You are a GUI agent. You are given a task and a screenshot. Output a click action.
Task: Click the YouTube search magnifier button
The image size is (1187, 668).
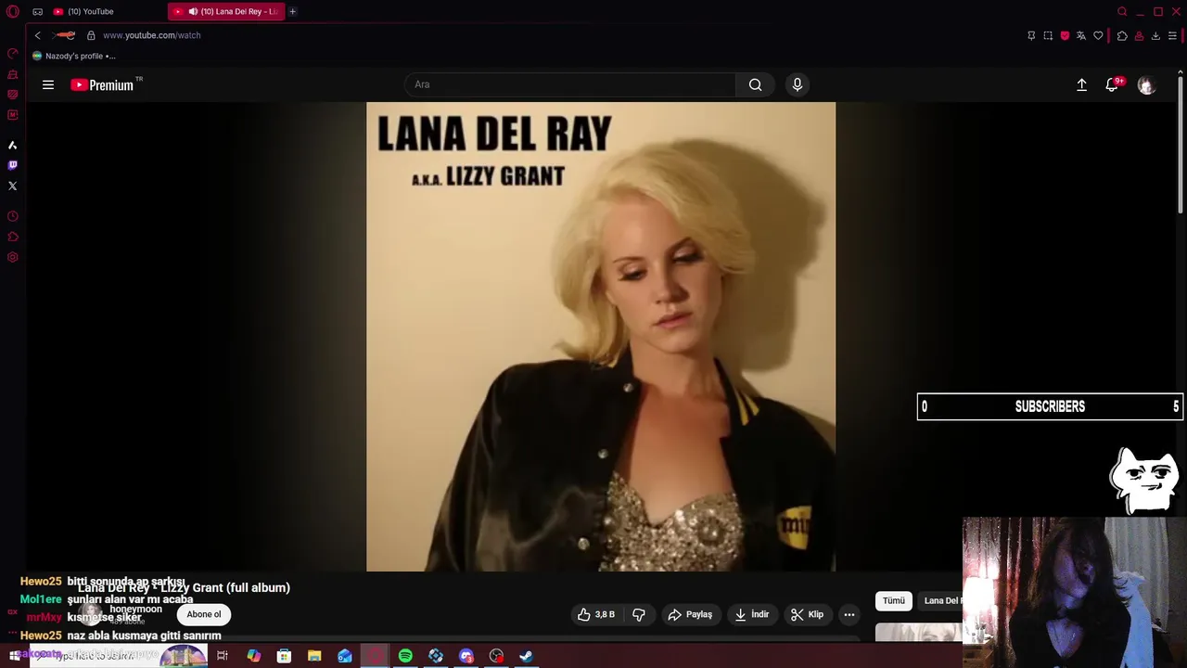(x=756, y=84)
